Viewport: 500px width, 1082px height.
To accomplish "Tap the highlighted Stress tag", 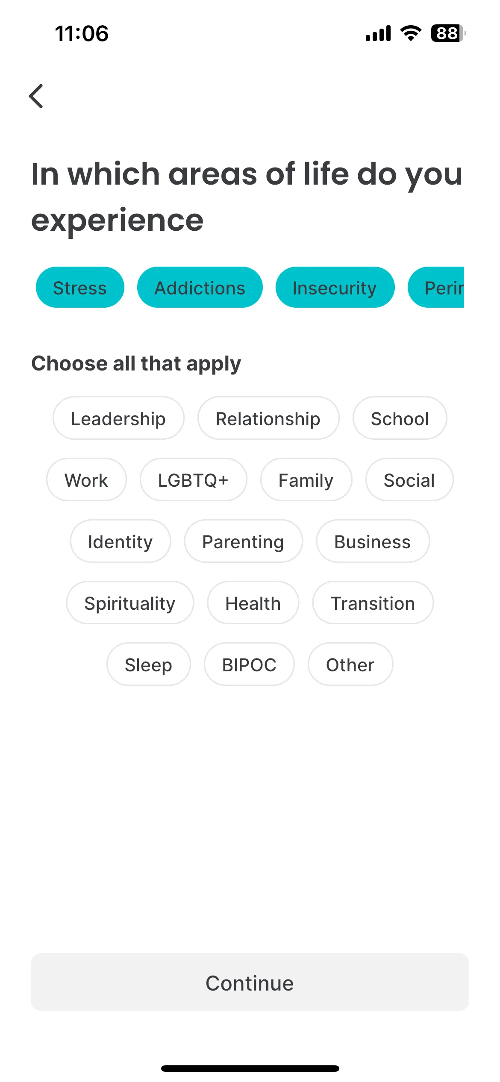I will pyautogui.click(x=80, y=288).
